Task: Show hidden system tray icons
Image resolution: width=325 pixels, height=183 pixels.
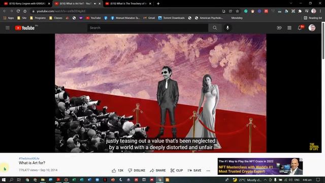Action: coord(265,180)
